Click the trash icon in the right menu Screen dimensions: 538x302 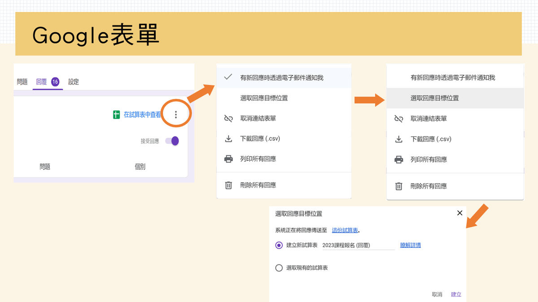point(399,186)
